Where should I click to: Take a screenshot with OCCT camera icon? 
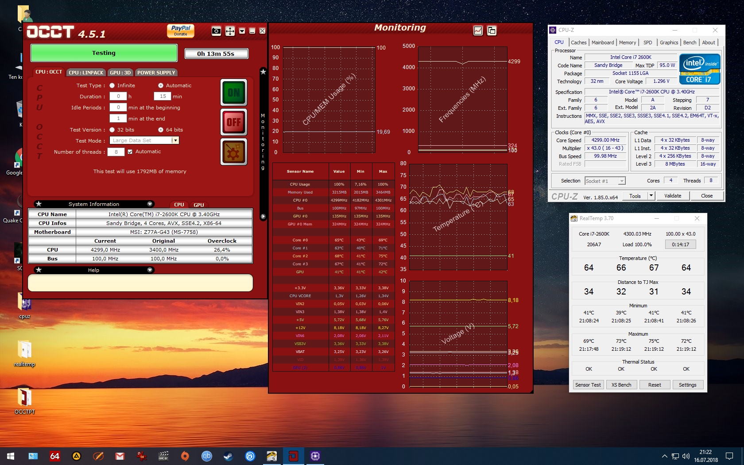point(216,31)
